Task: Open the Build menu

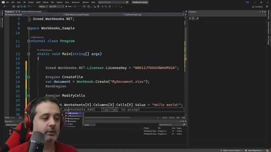Action: pos(39,2)
